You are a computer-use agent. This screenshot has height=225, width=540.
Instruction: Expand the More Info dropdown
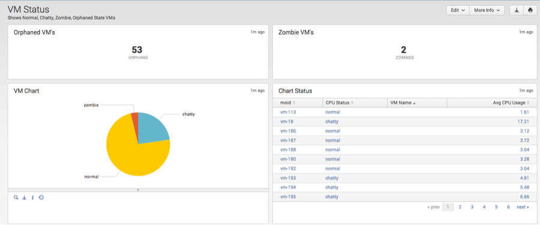tap(487, 10)
